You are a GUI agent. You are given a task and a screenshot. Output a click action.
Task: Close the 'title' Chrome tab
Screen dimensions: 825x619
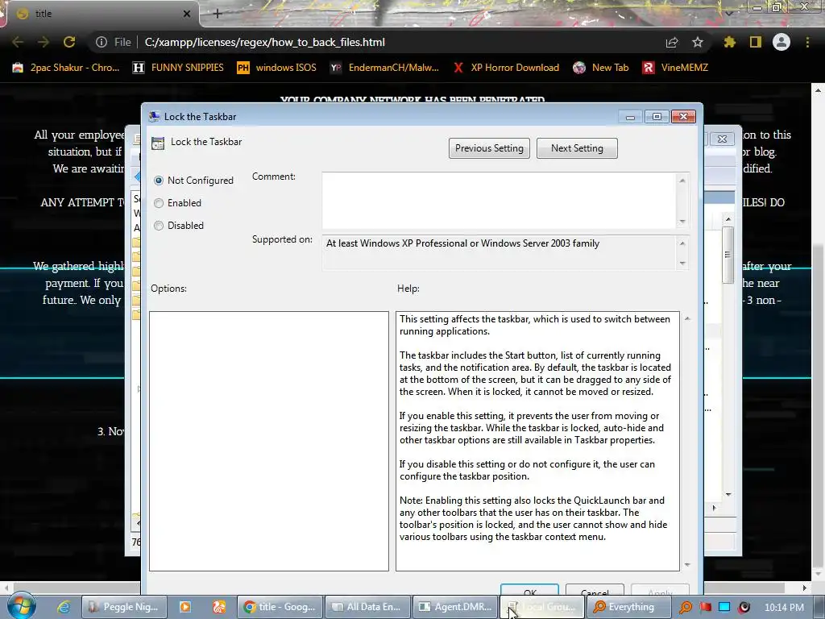187,14
